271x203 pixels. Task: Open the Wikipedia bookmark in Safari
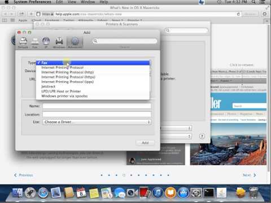click(85, 20)
